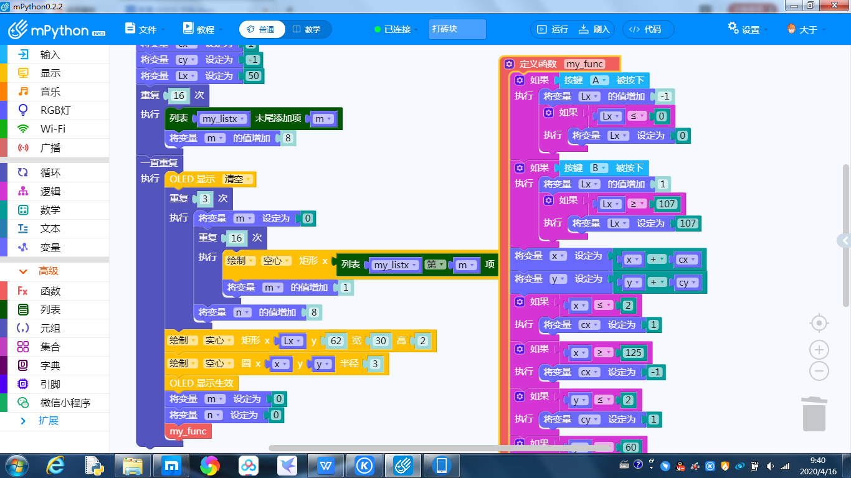This screenshot has height=478, width=851.
Task: Click the taskbar clock showing 9:40
Action: (x=818, y=466)
